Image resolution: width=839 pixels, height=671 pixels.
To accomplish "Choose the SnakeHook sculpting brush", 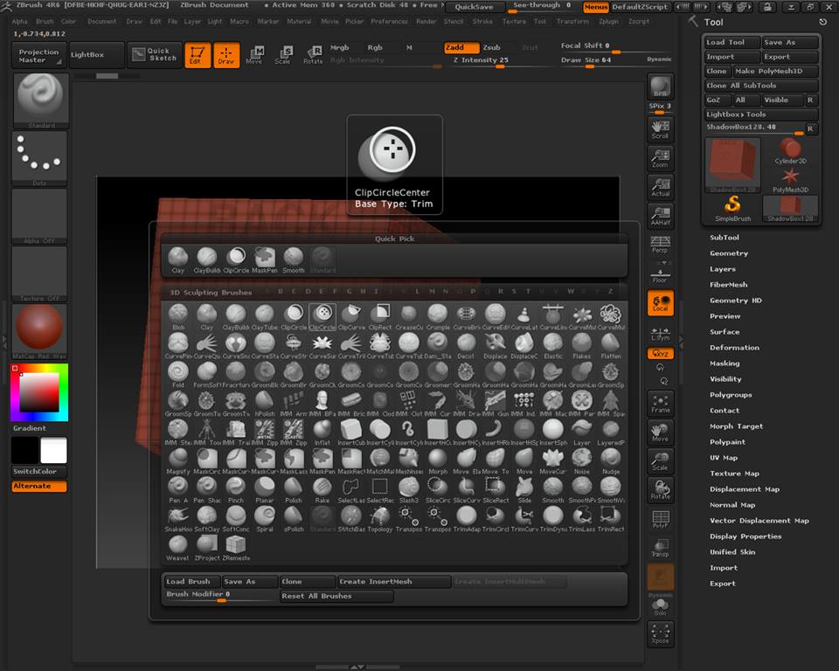I will coord(178,516).
